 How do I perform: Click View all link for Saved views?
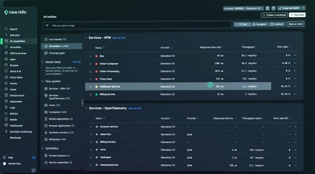click(77, 62)
